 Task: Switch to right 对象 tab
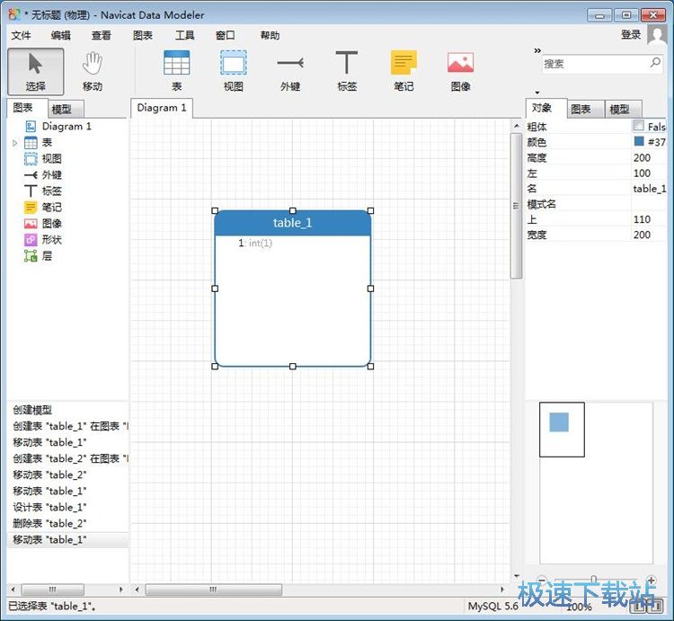[x=545, y=108]
